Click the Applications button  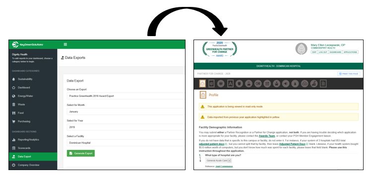(350, 52)
